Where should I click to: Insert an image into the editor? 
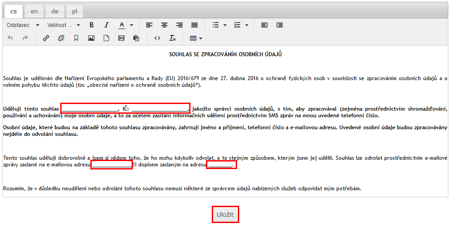[91, 38]
